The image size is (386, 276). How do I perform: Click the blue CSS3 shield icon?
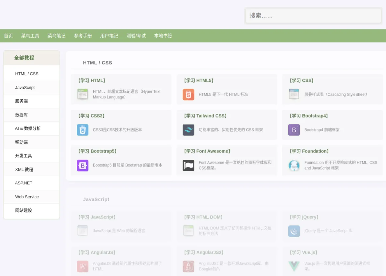pyautogui.click(x=83, y=130)
